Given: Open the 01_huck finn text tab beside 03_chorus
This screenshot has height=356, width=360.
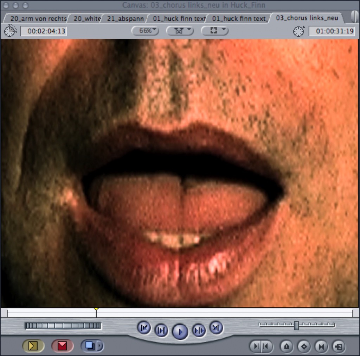Looking at the screenshot, I should (x=238, y=18).
